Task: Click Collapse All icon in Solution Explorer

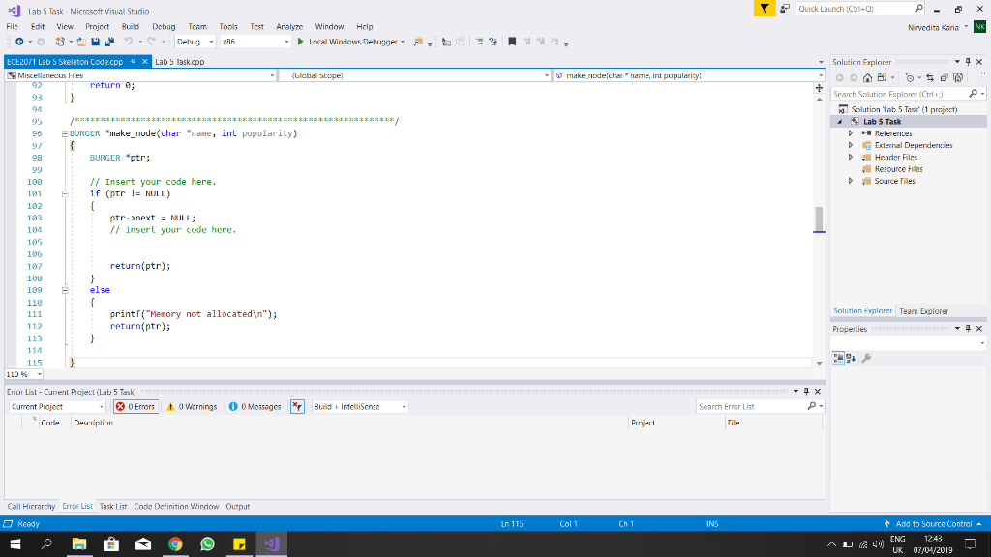Action: click(945, 77)
